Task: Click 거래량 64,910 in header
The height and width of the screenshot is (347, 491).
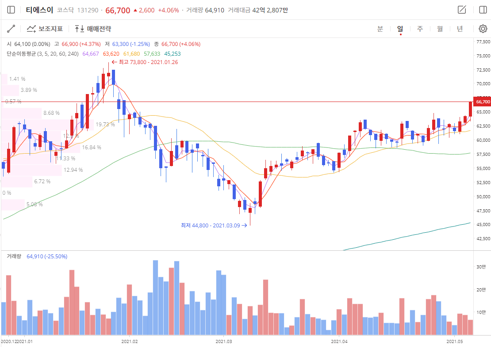Action: pos(205,10)
